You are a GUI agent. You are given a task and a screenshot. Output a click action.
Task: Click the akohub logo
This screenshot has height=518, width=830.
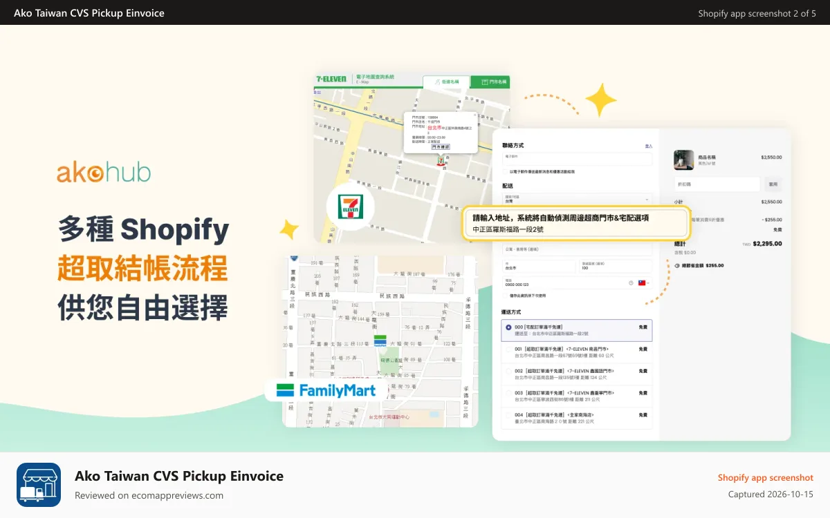104,173
